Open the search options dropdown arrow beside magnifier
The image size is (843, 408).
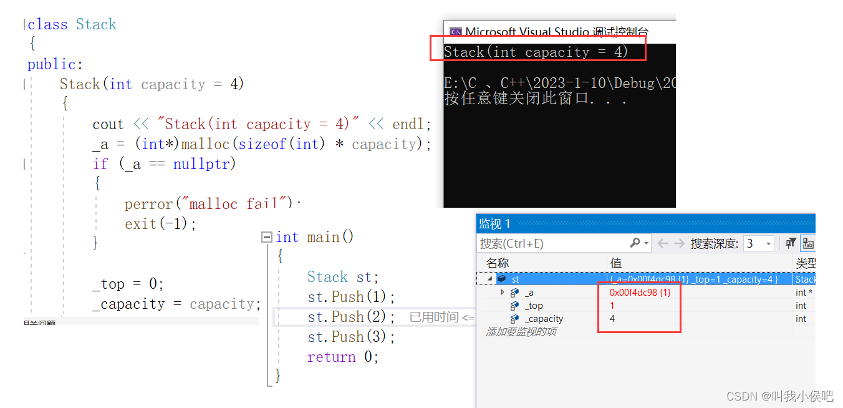647,244
